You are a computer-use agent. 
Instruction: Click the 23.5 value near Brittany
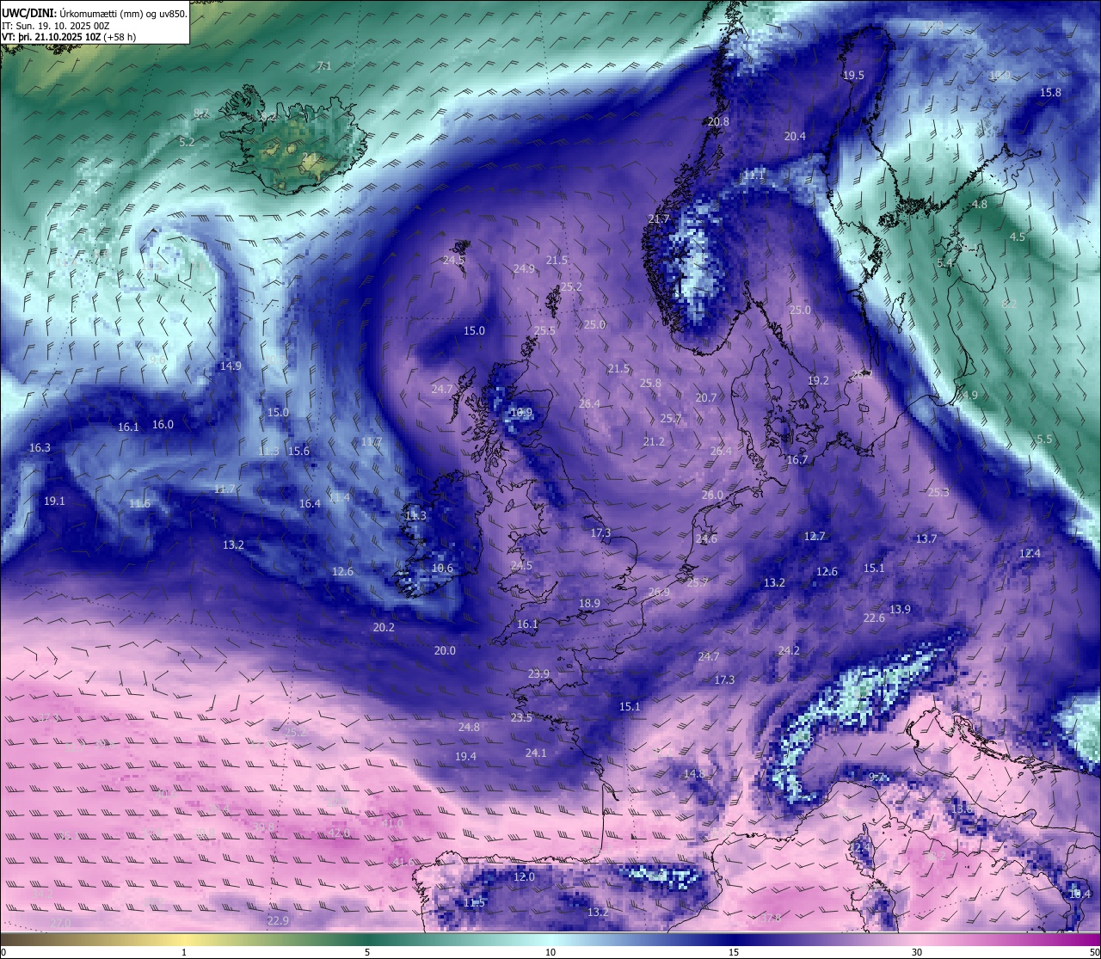[x=521, y=717]
